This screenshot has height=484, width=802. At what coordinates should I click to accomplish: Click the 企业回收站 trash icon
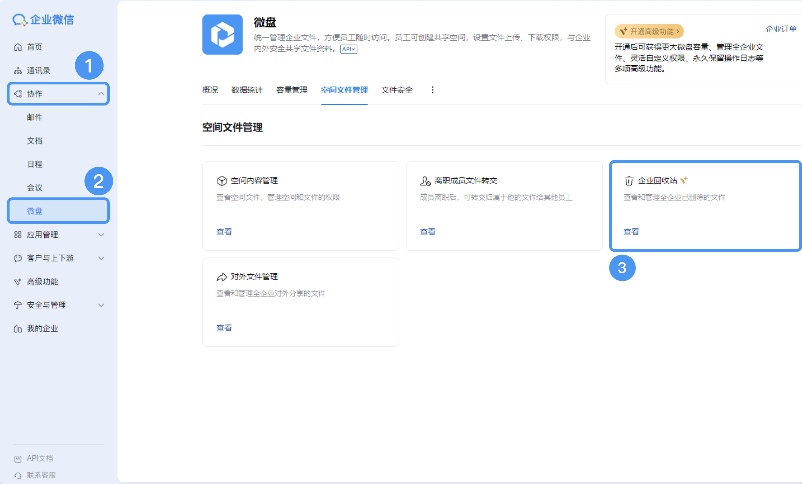pos(629,181)
